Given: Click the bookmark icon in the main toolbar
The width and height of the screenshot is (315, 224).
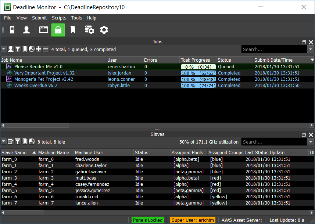Looking at the screenshot, I should point(73,30).
